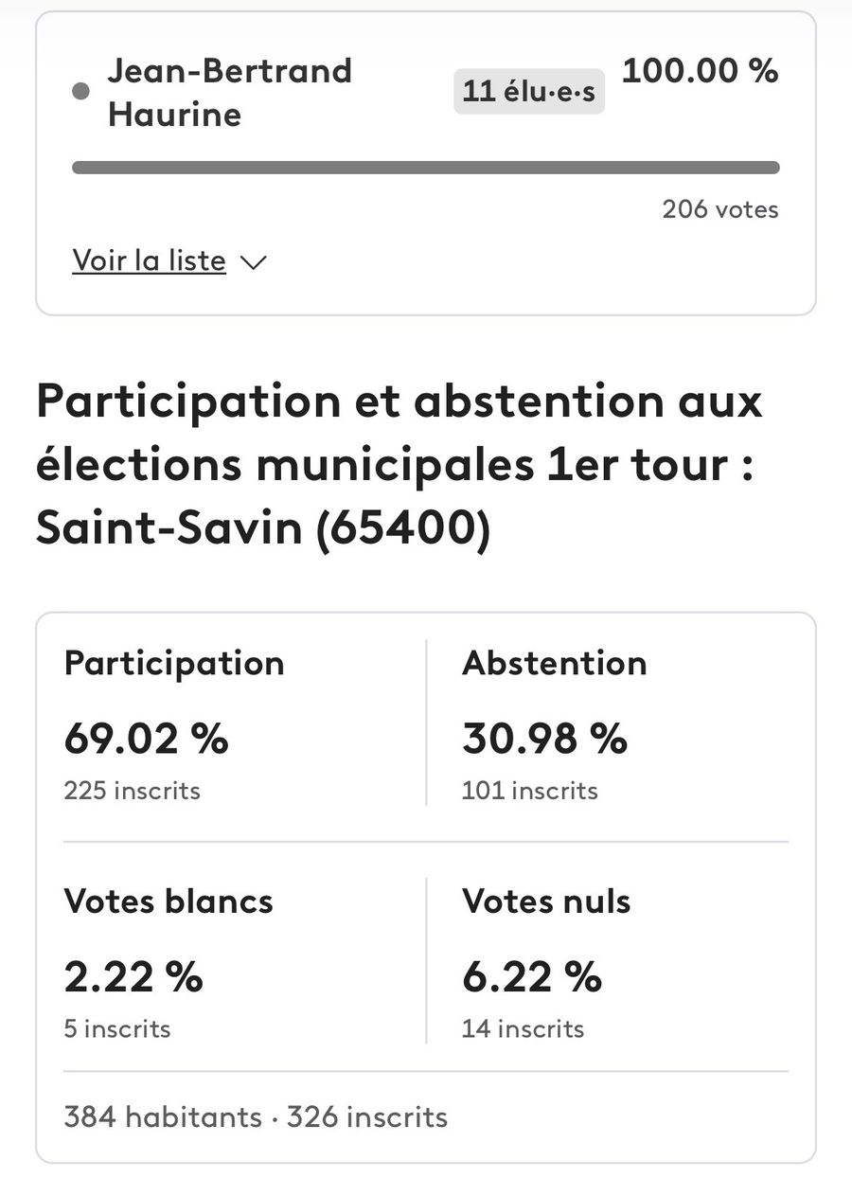Click the candidate vote progress bar
The height and width of the screenshot is (1178, 852).
coord(426,168)
